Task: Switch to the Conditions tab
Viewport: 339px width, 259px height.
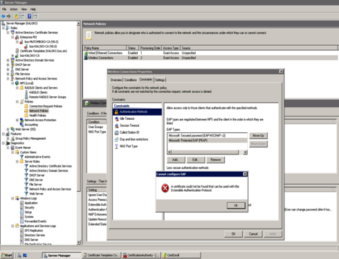Action: click(x=131, y=80)
